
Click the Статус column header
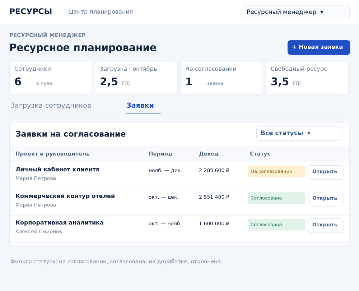click(x=260, y=154)
